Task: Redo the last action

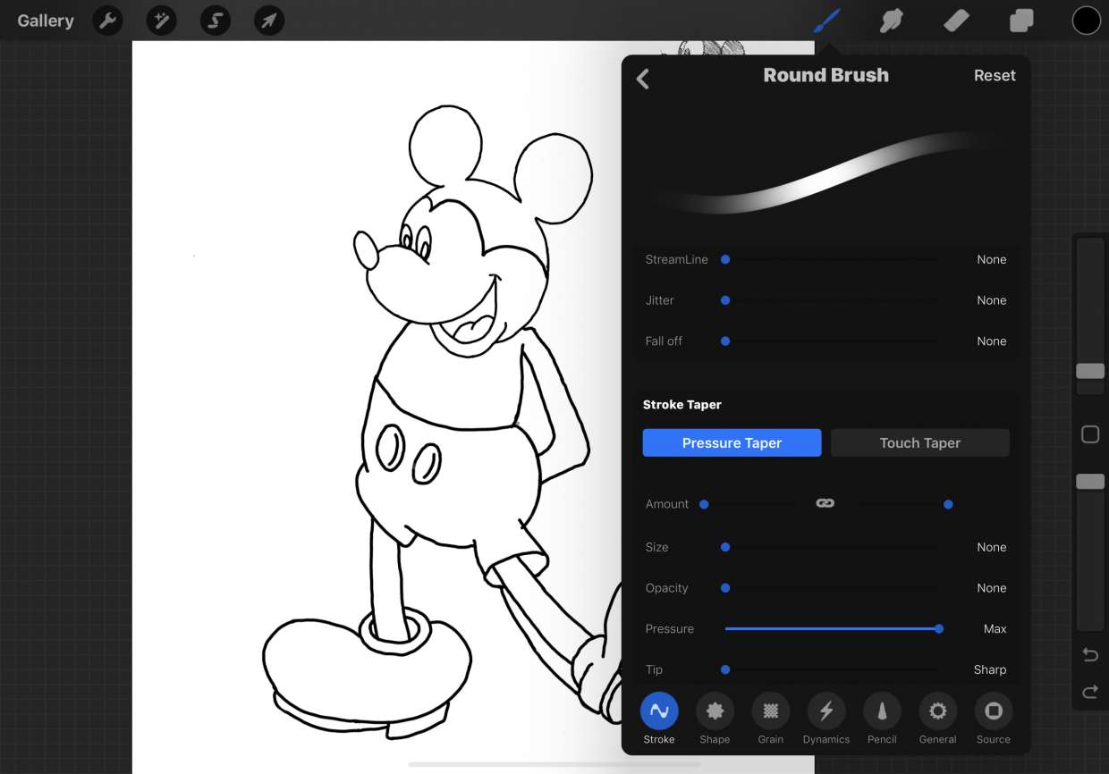Action: (x=1090, y=692)
